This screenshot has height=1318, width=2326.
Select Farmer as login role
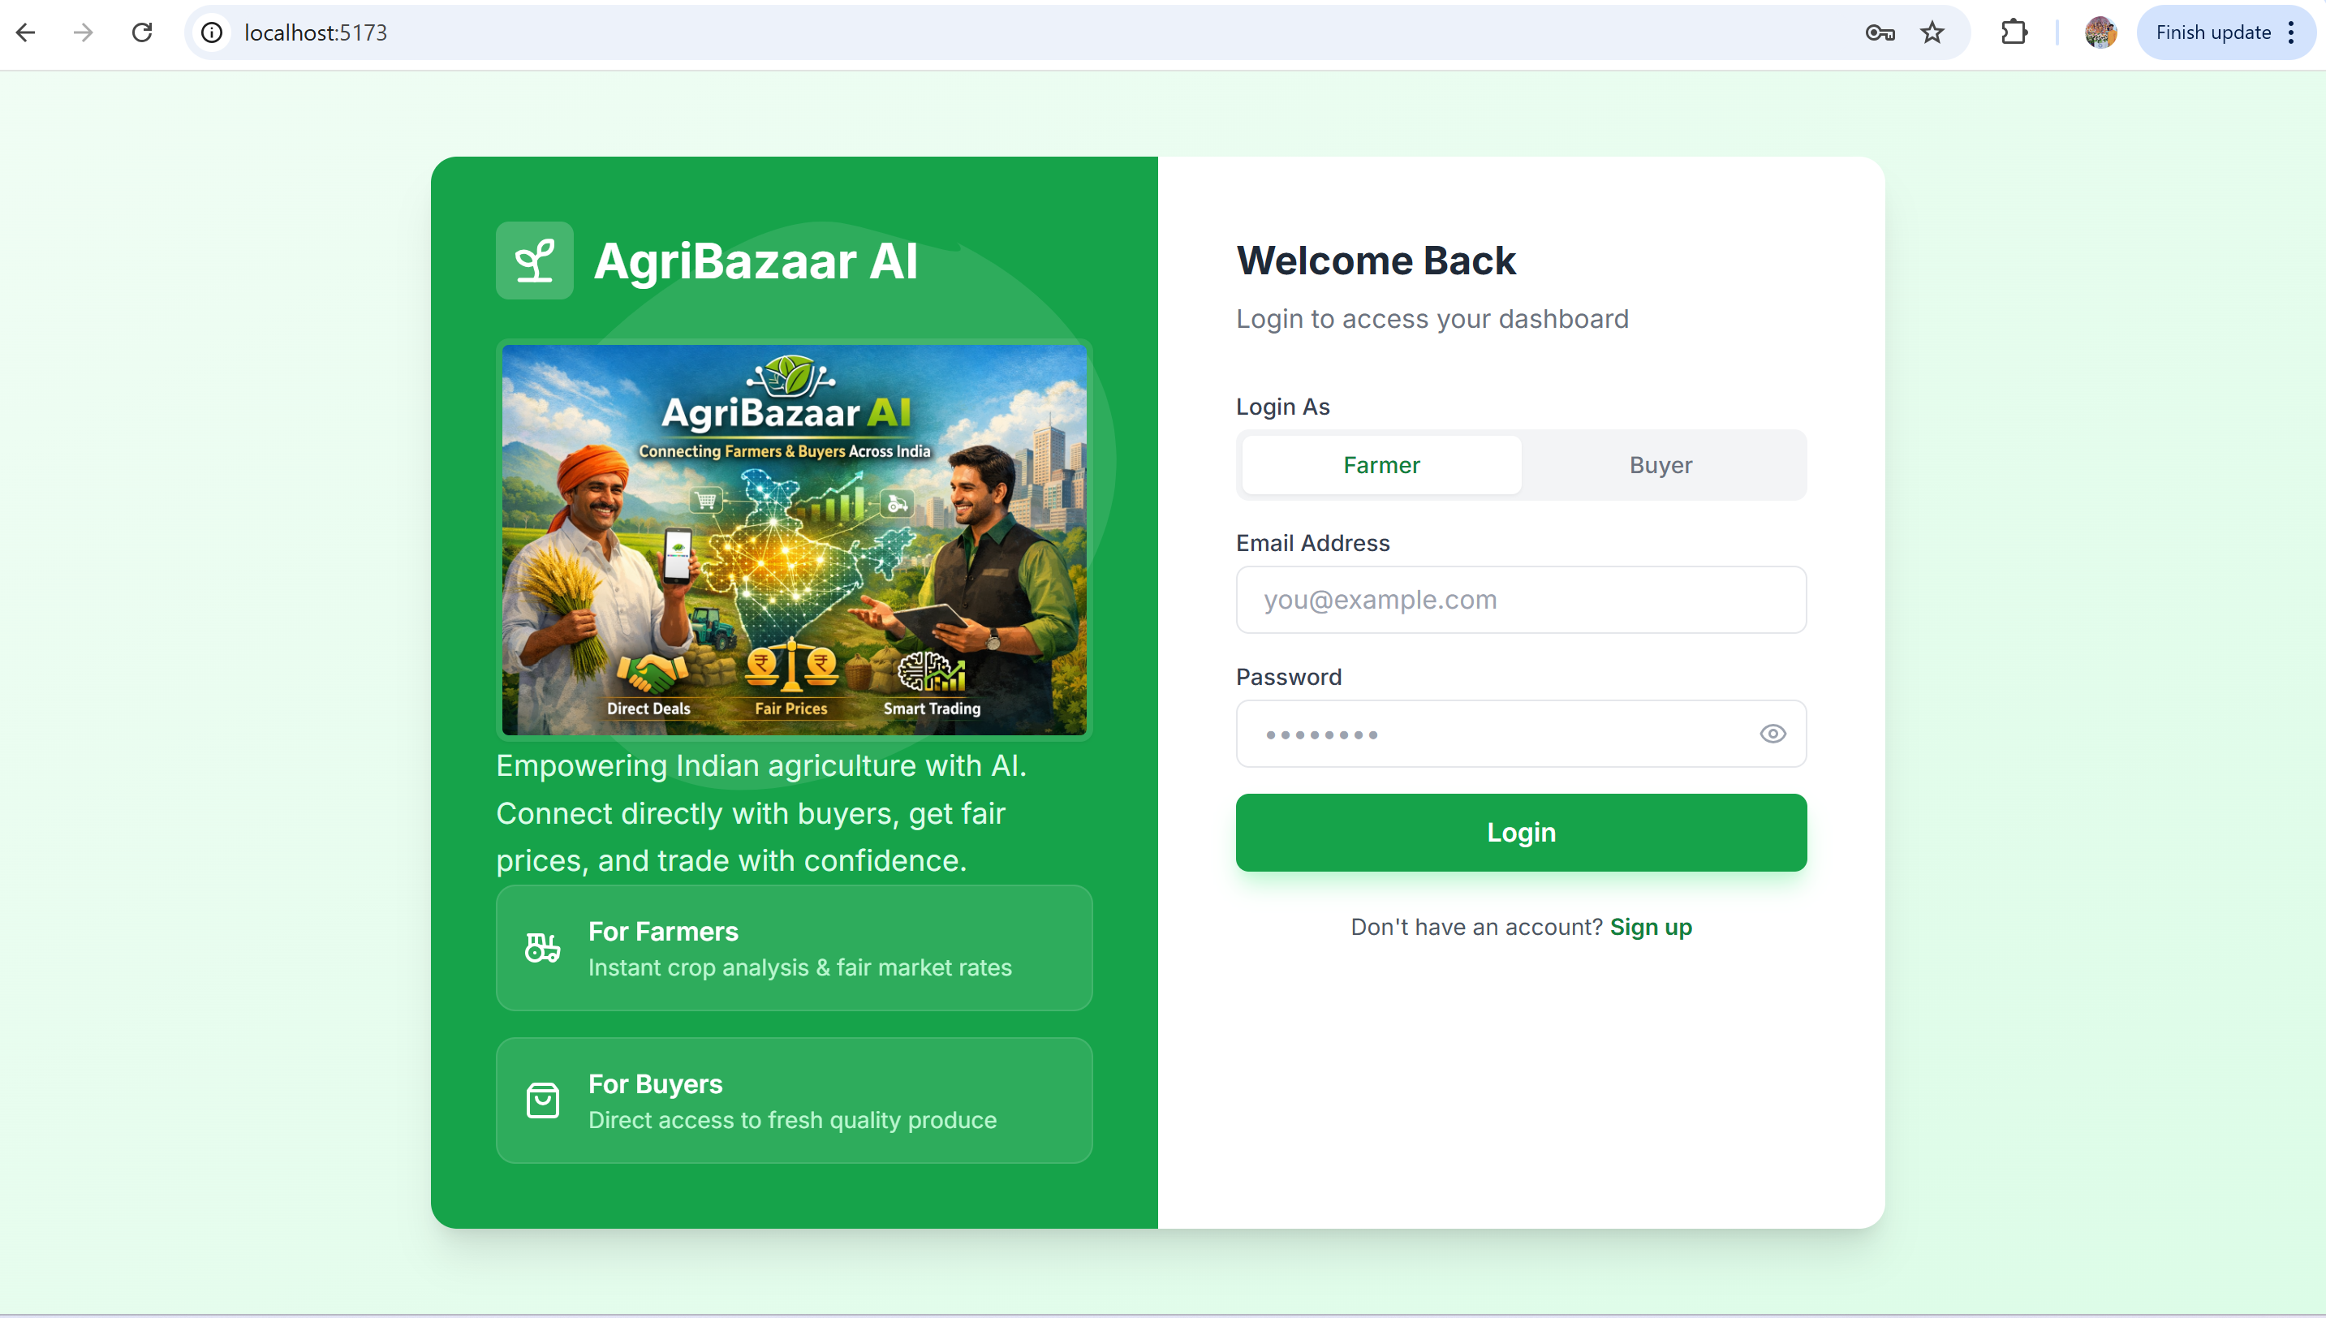click(1381, 464)
